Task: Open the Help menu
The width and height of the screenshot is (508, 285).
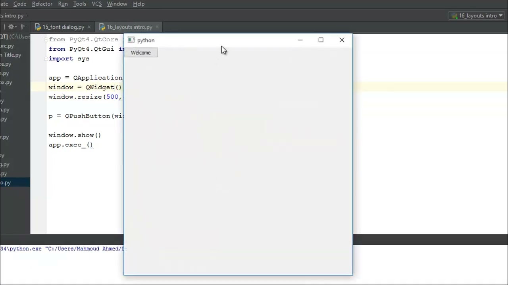Action: click(139, 4)
